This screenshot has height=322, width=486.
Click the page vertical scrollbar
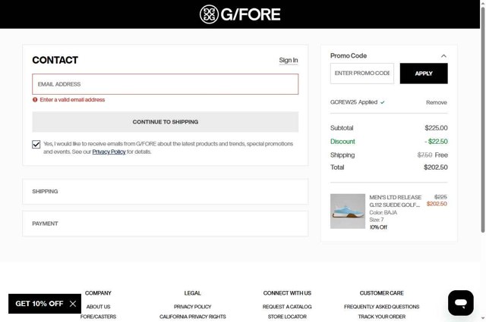(483, 120)
